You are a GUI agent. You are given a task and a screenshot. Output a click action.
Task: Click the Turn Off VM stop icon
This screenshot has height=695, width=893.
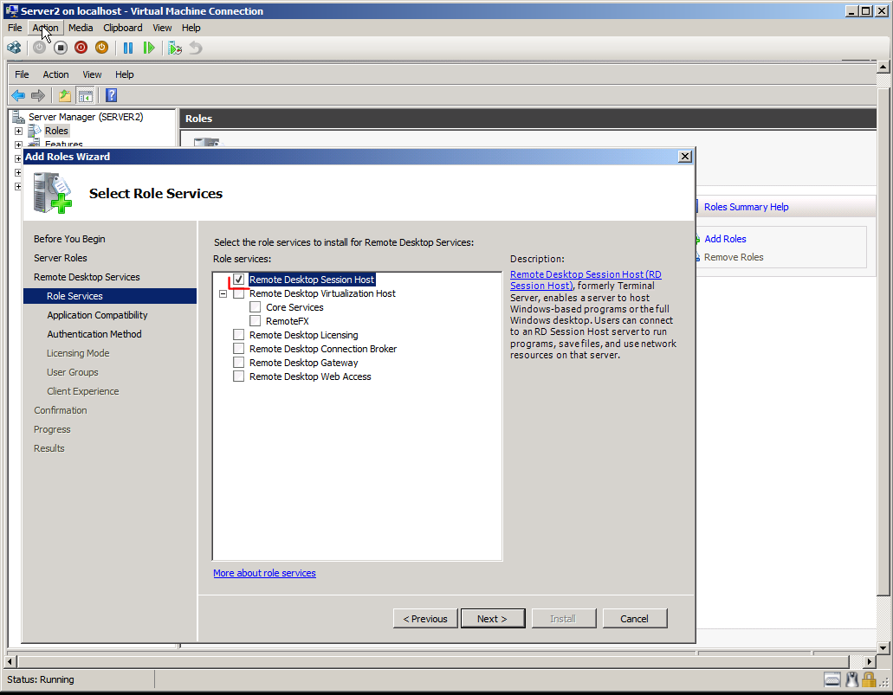(x=61, y=48)
